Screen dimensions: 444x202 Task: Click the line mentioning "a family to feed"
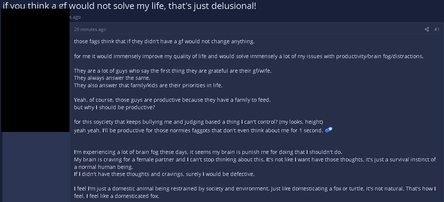point(172,100)
